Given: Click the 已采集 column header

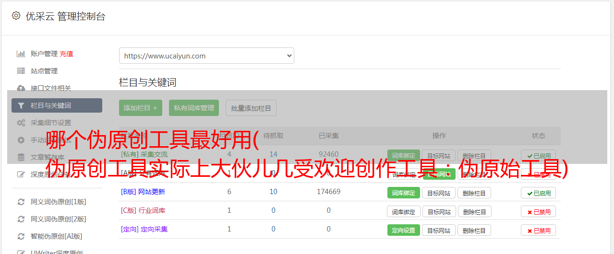Looking at the screenshot, I should click(328, 136).
